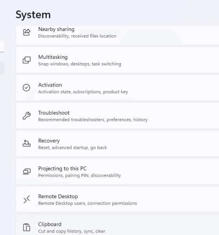This screenshot has width=219, height=235.
Task: Click the Troubleshoot wrench icon
Action: (27, 116)
